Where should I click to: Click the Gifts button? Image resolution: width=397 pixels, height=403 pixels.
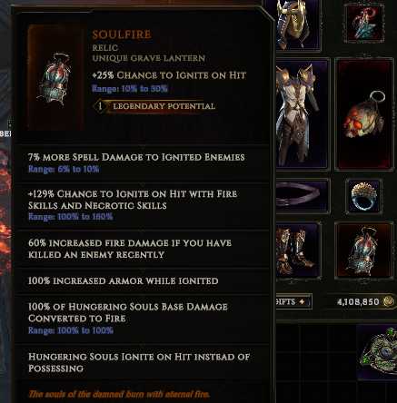point(293,301)
